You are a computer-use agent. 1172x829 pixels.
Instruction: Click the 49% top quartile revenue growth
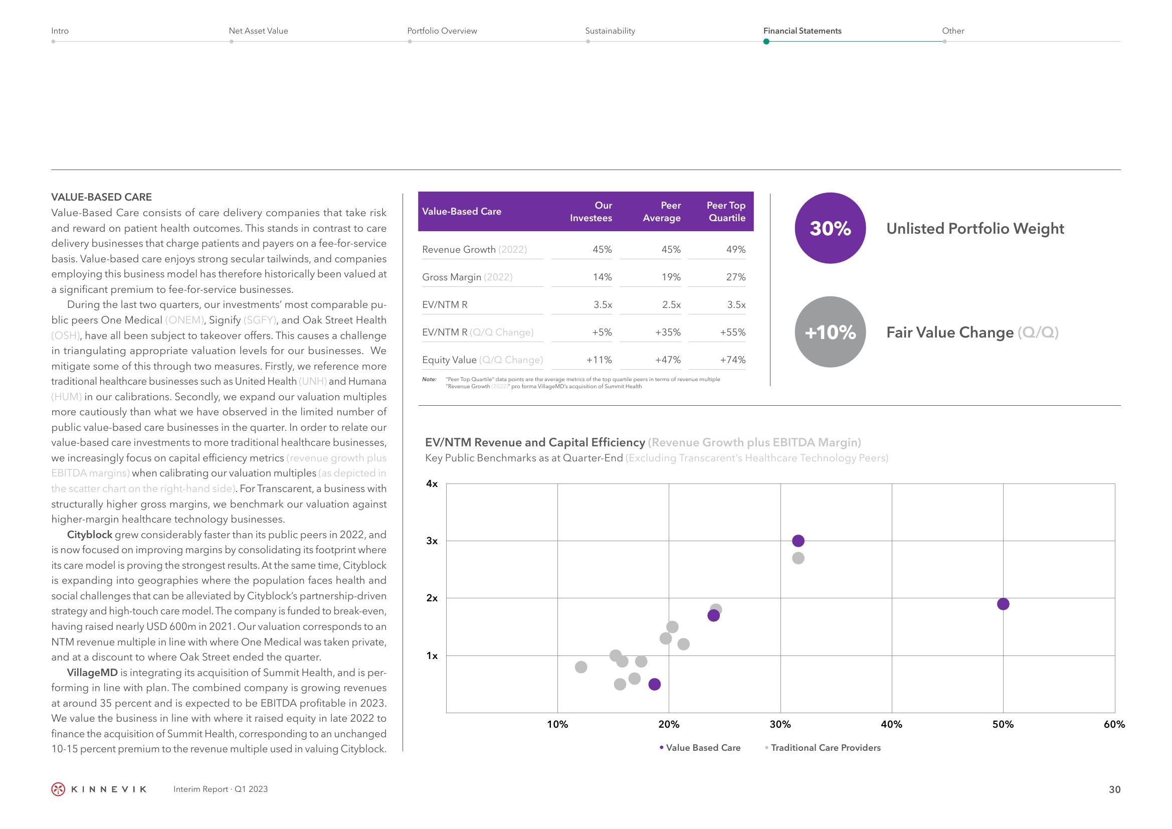736,249
